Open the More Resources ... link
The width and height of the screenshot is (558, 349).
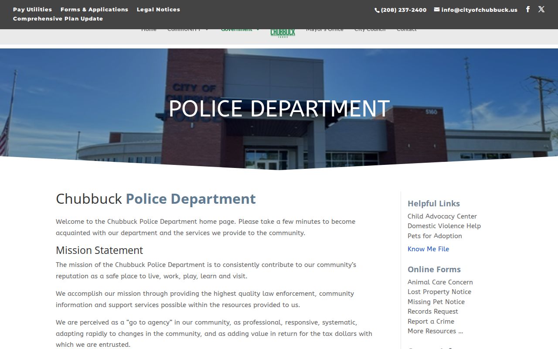pyautogui.click(x=435, y=331)
